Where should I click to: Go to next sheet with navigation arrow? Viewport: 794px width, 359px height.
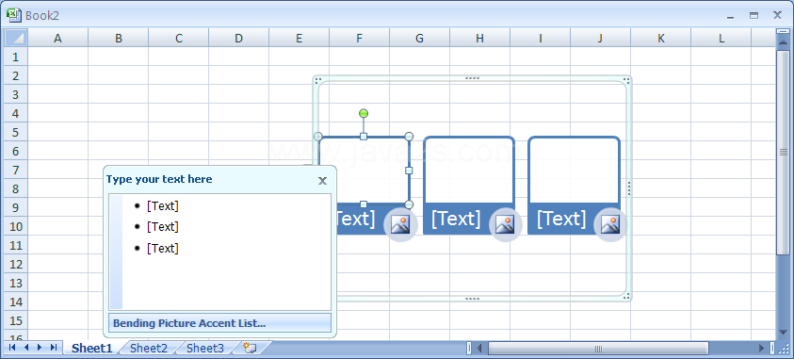click(x=40, y=348)
